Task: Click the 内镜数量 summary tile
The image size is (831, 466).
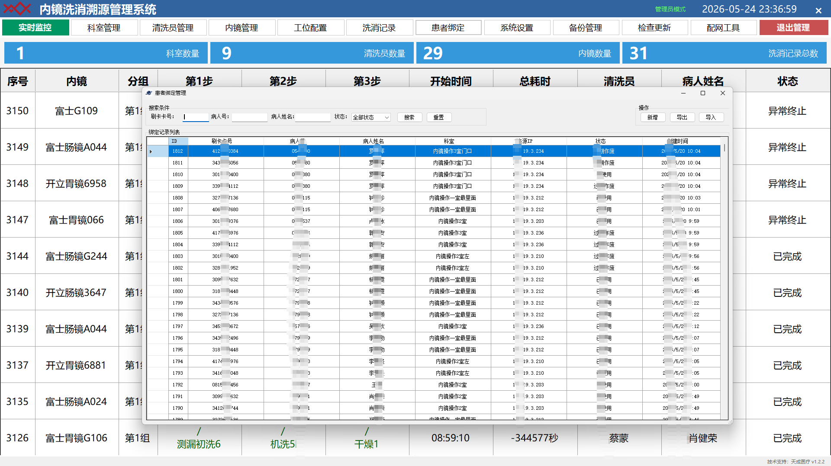Action: point(518,53)
